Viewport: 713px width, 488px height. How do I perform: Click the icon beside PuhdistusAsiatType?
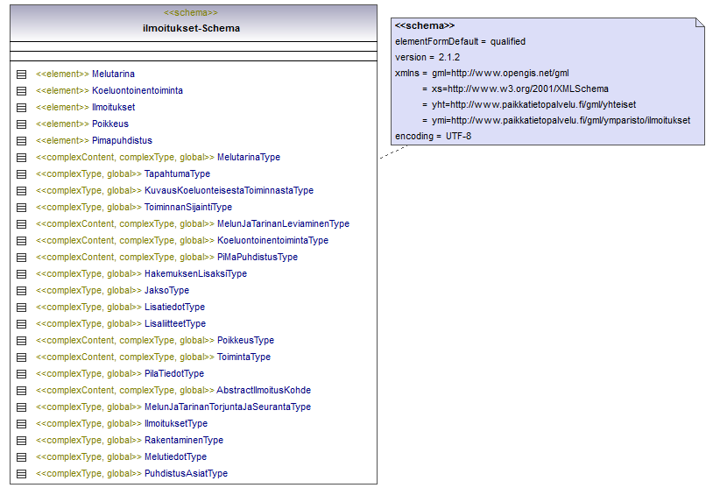(x=21, y=474)
